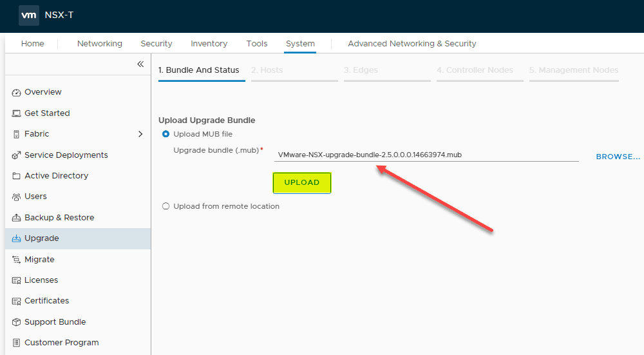This screenshot has height=355, width=644.
Task: Click the Service Deployments icon
Action: (x=17, y=155)
